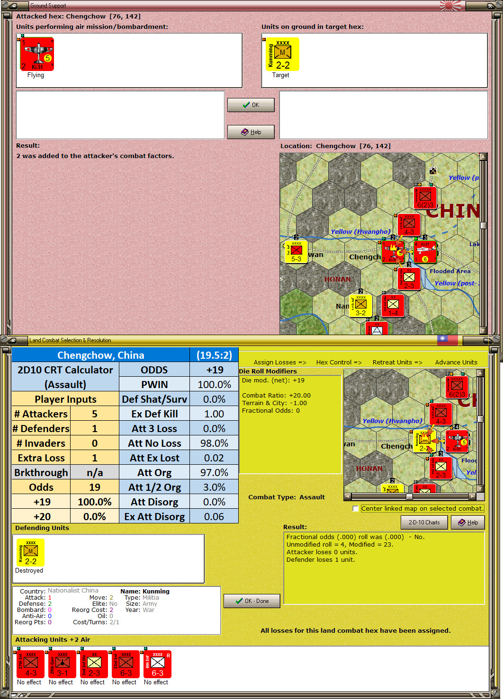
Task: Click the 2-3 red unit on Ground Support map
Action: click(x=409, y=279)
